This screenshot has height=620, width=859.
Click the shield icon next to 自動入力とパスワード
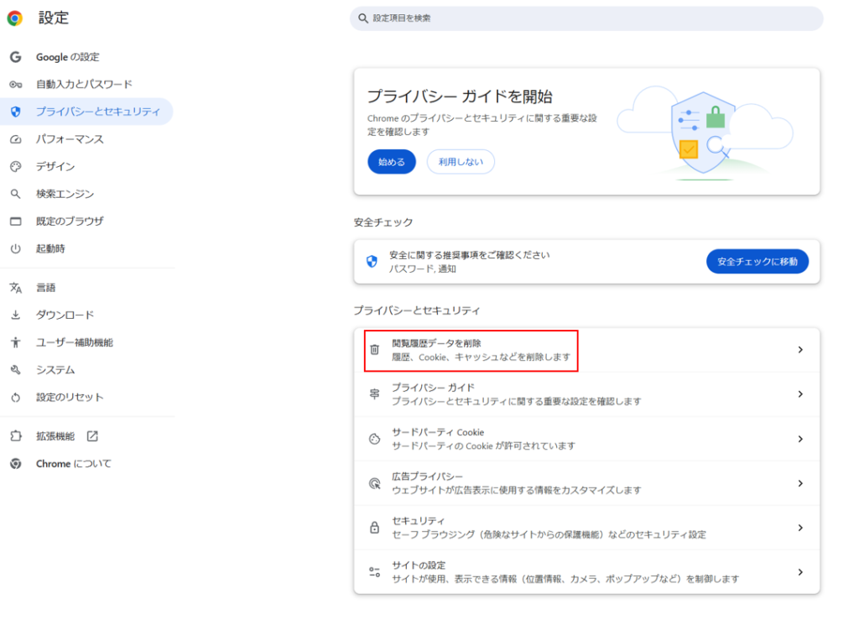tap(17, 84)
